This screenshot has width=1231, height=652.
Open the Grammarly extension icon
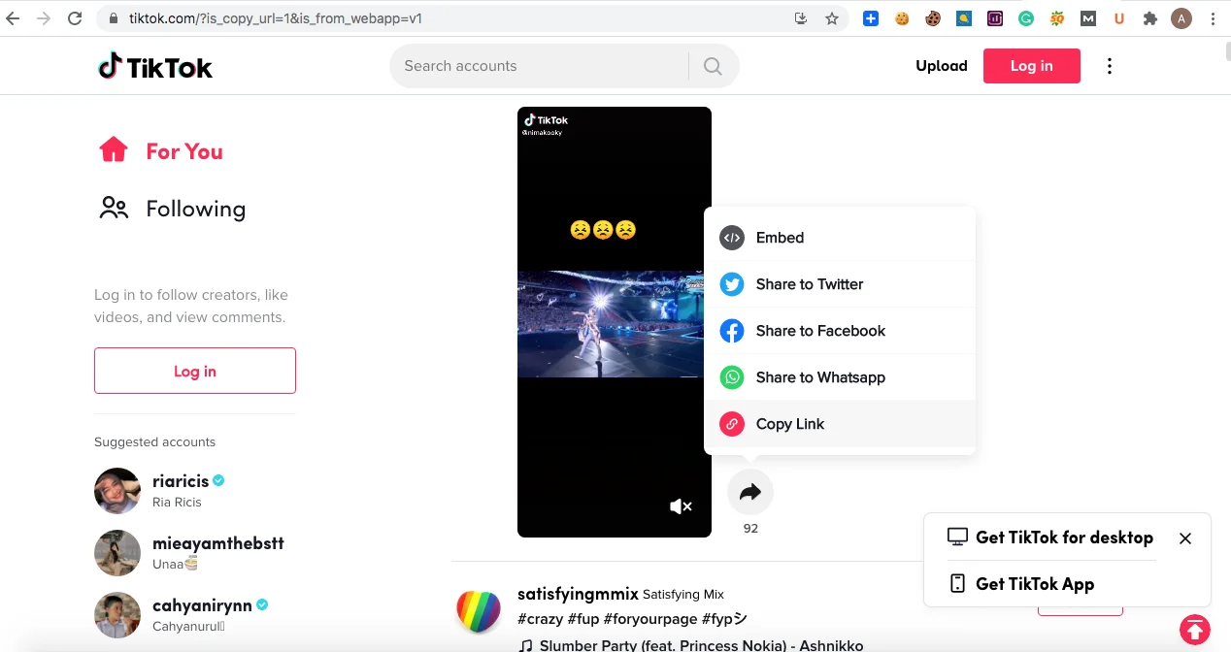click(x=1026, y=18)
